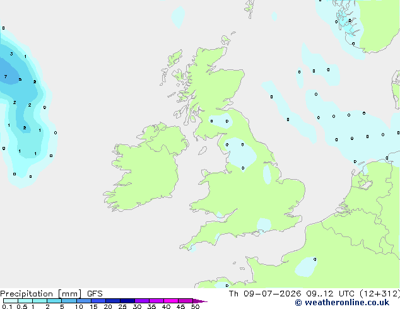
Task: Click the 40–45 mm magenta legend swatch
Action: (171, 301)
